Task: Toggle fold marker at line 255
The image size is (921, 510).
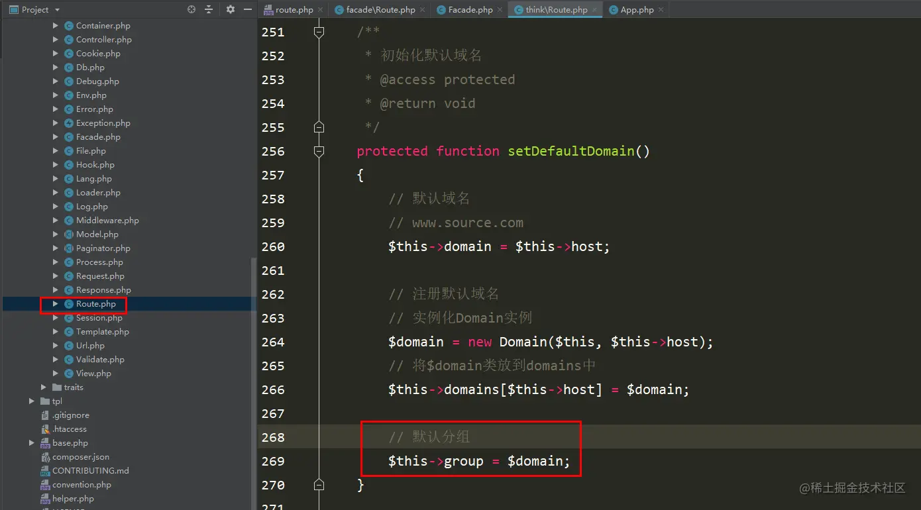Action: [x=319, y=127]
